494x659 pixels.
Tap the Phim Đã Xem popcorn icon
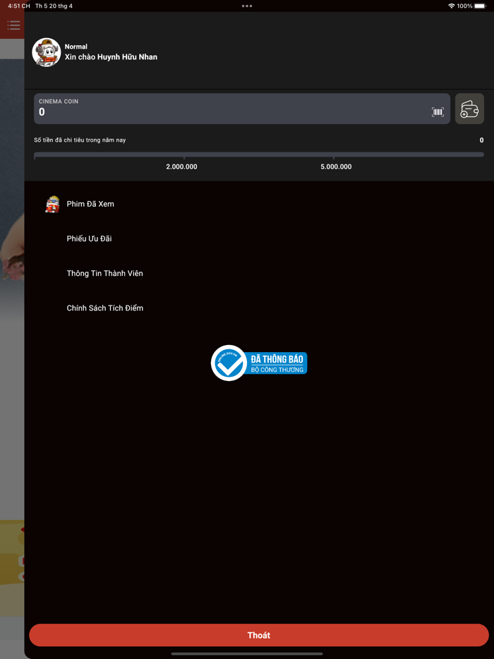point(52,204)
